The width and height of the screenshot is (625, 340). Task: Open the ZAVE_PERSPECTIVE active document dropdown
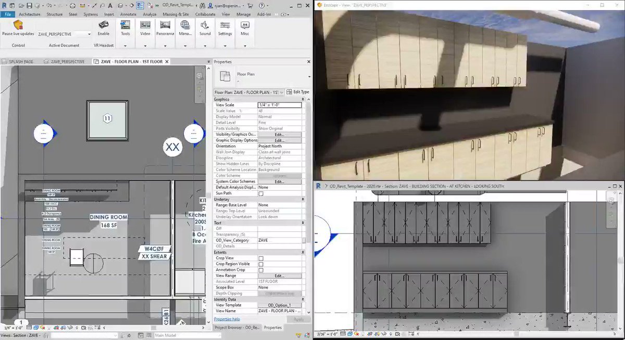coord(64,34)
